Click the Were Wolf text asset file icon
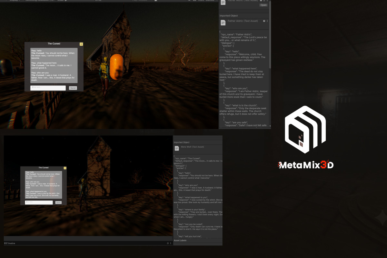Viewport: 387px width, 258px height. point(177,148)
